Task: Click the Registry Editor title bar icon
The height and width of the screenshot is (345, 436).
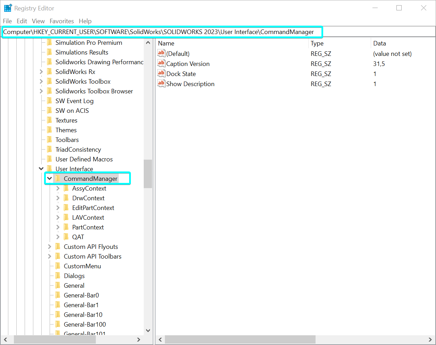Action: [x=7, y=8]
